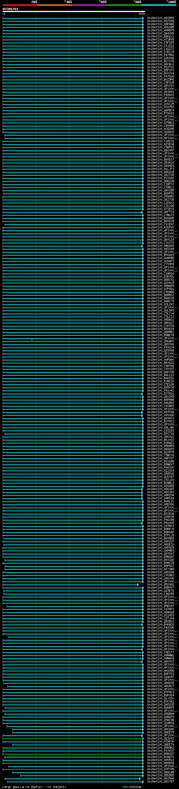Select hit UniRef100_P49401
The image size is (179, 789).
[x=161, y=95]
